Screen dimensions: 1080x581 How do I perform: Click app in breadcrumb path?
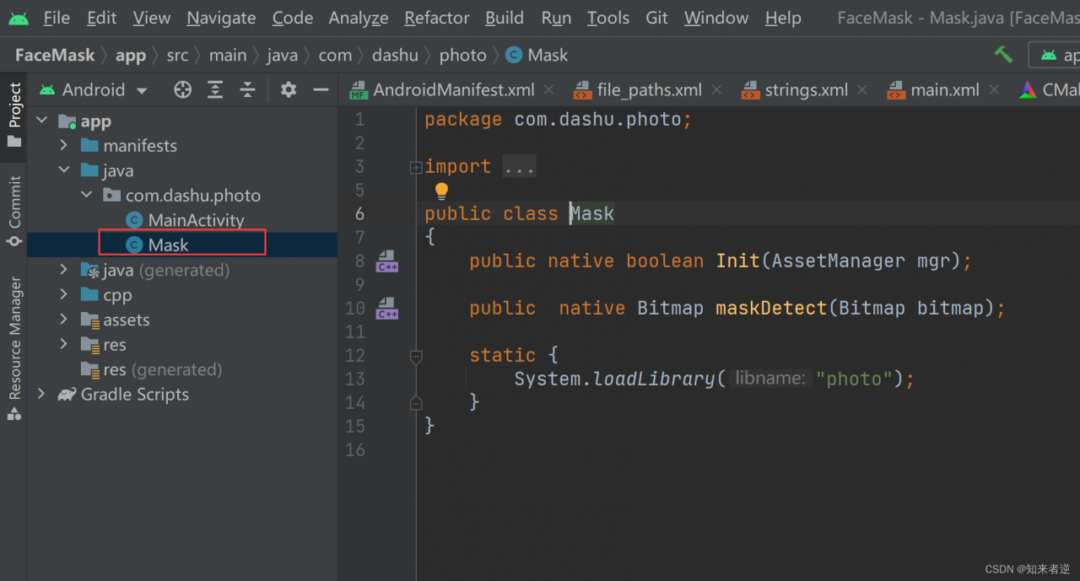click(131, 55)
